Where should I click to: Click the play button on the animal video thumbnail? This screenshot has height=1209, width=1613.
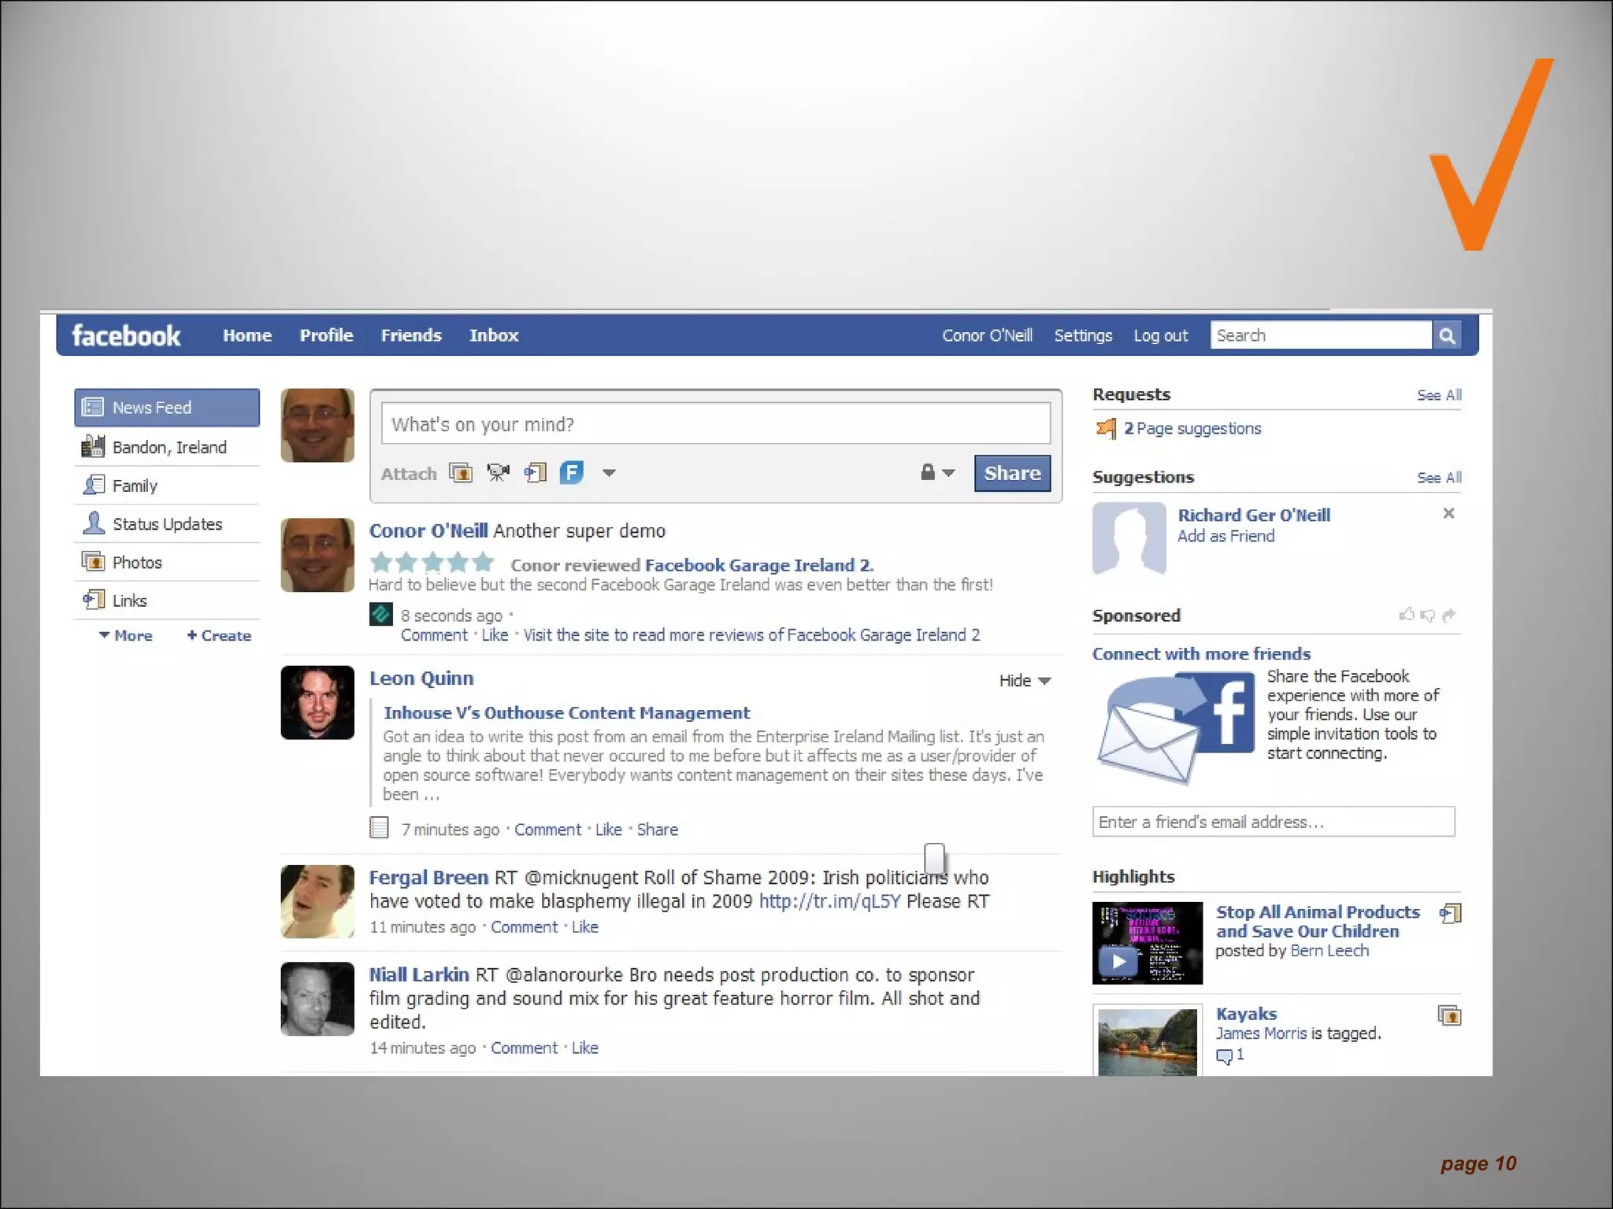1118,961
